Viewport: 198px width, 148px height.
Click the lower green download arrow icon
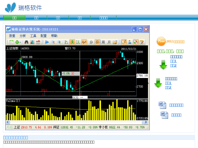(x=158, y=83)
